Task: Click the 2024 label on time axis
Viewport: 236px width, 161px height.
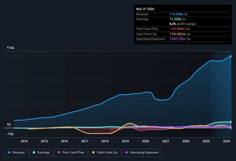Action: pos(226,141)
